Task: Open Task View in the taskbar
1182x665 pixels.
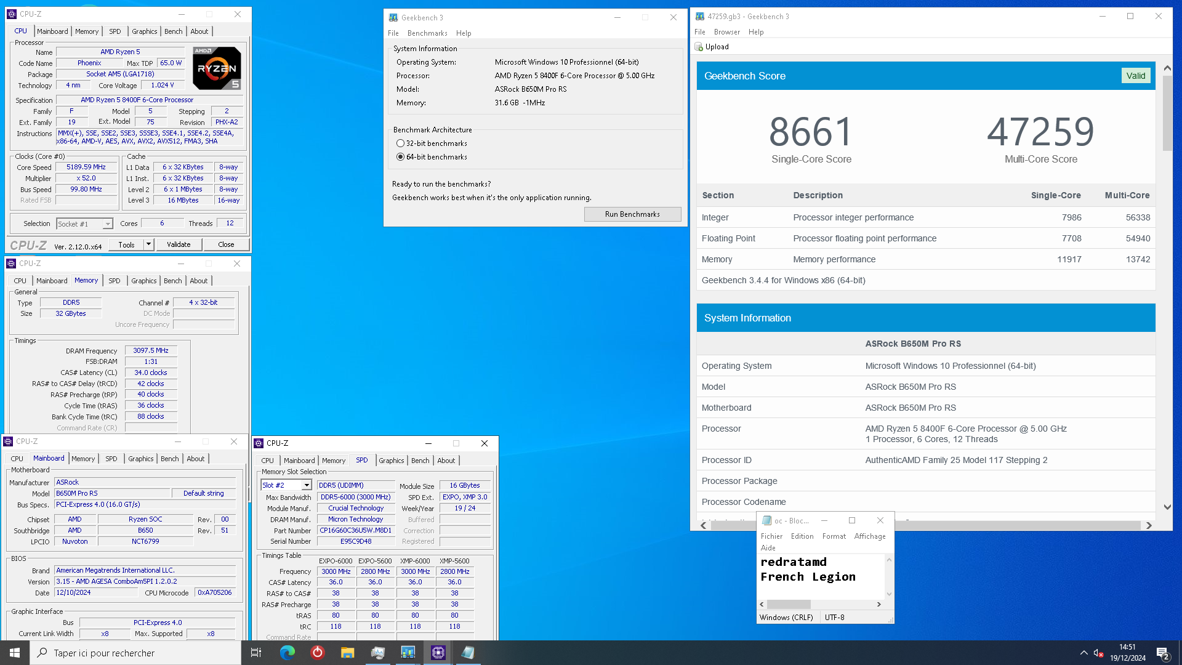Action: click(256, 653)
